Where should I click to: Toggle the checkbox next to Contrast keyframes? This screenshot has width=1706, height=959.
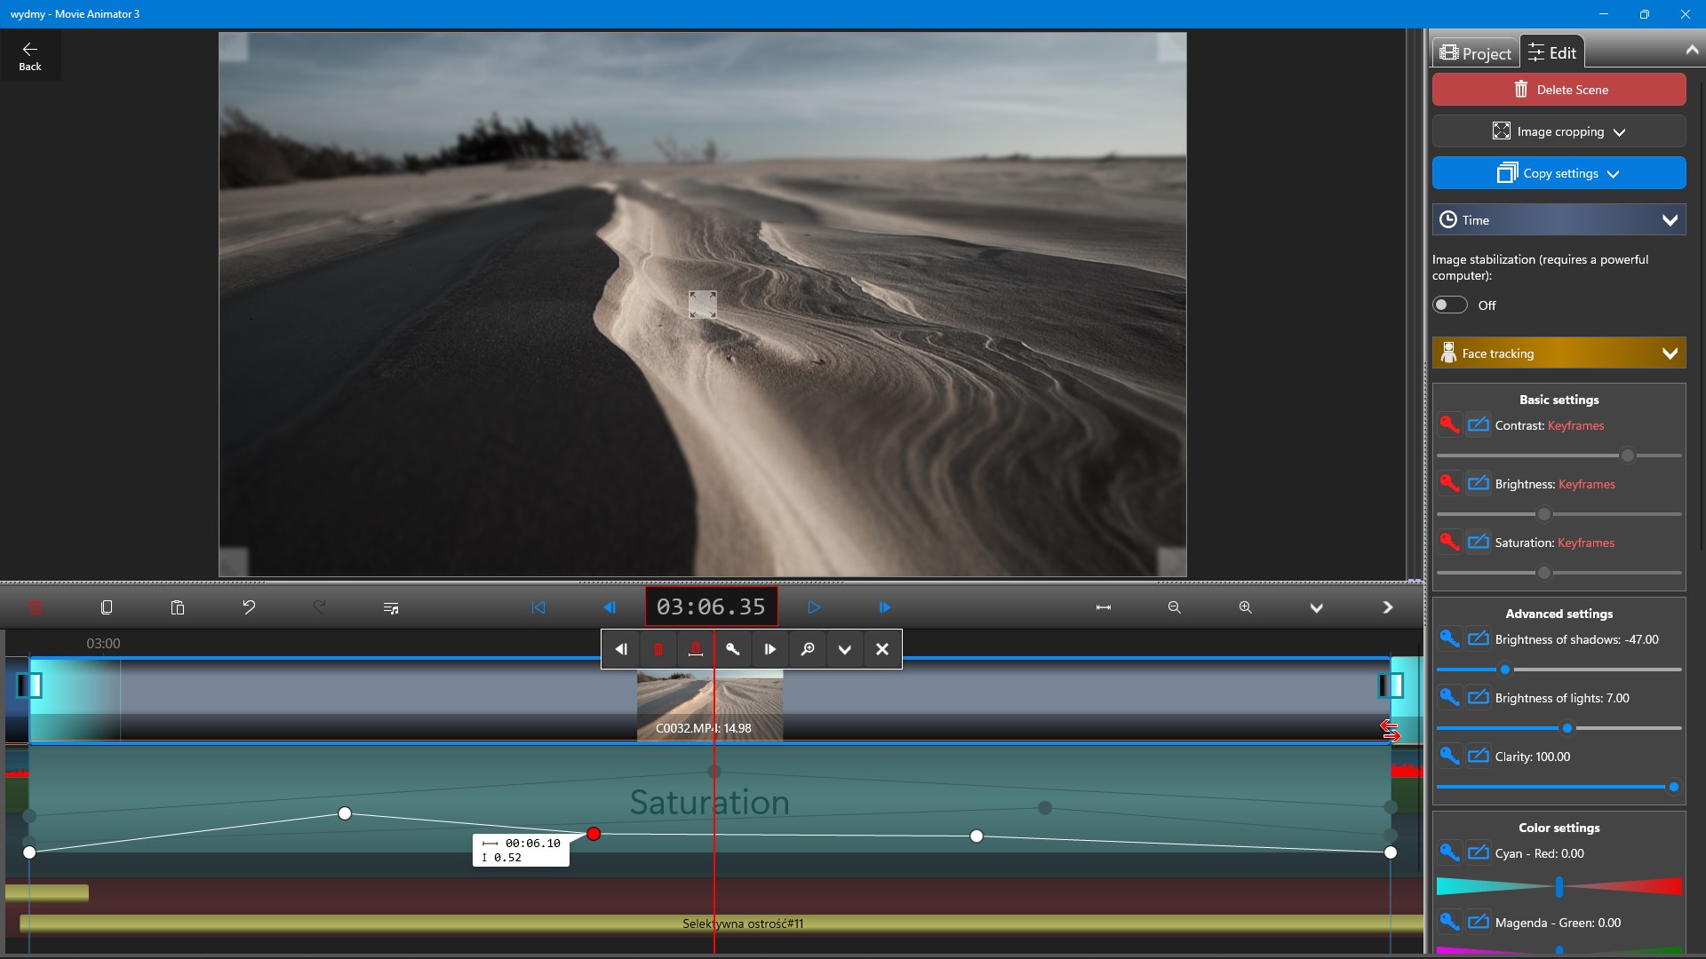[1479, 424]
